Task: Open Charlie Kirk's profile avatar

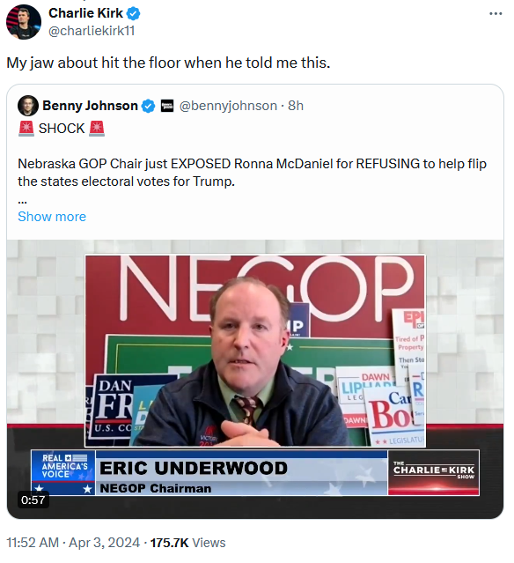Action: [23, 21]
